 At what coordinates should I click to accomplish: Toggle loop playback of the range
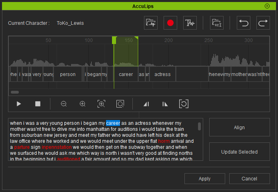(184, 104)
